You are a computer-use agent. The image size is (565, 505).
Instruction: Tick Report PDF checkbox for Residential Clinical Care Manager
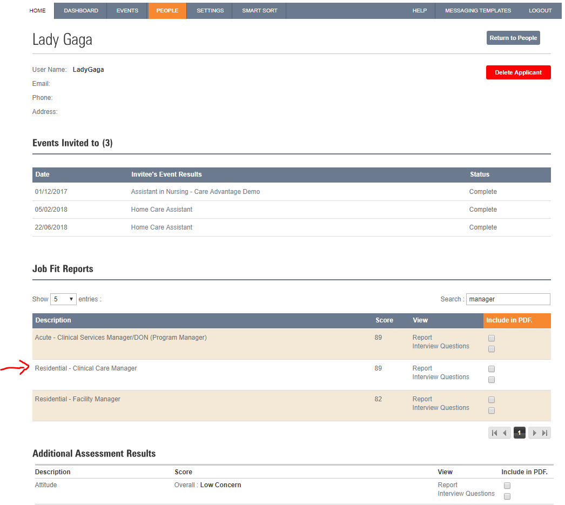click(491, 368)
